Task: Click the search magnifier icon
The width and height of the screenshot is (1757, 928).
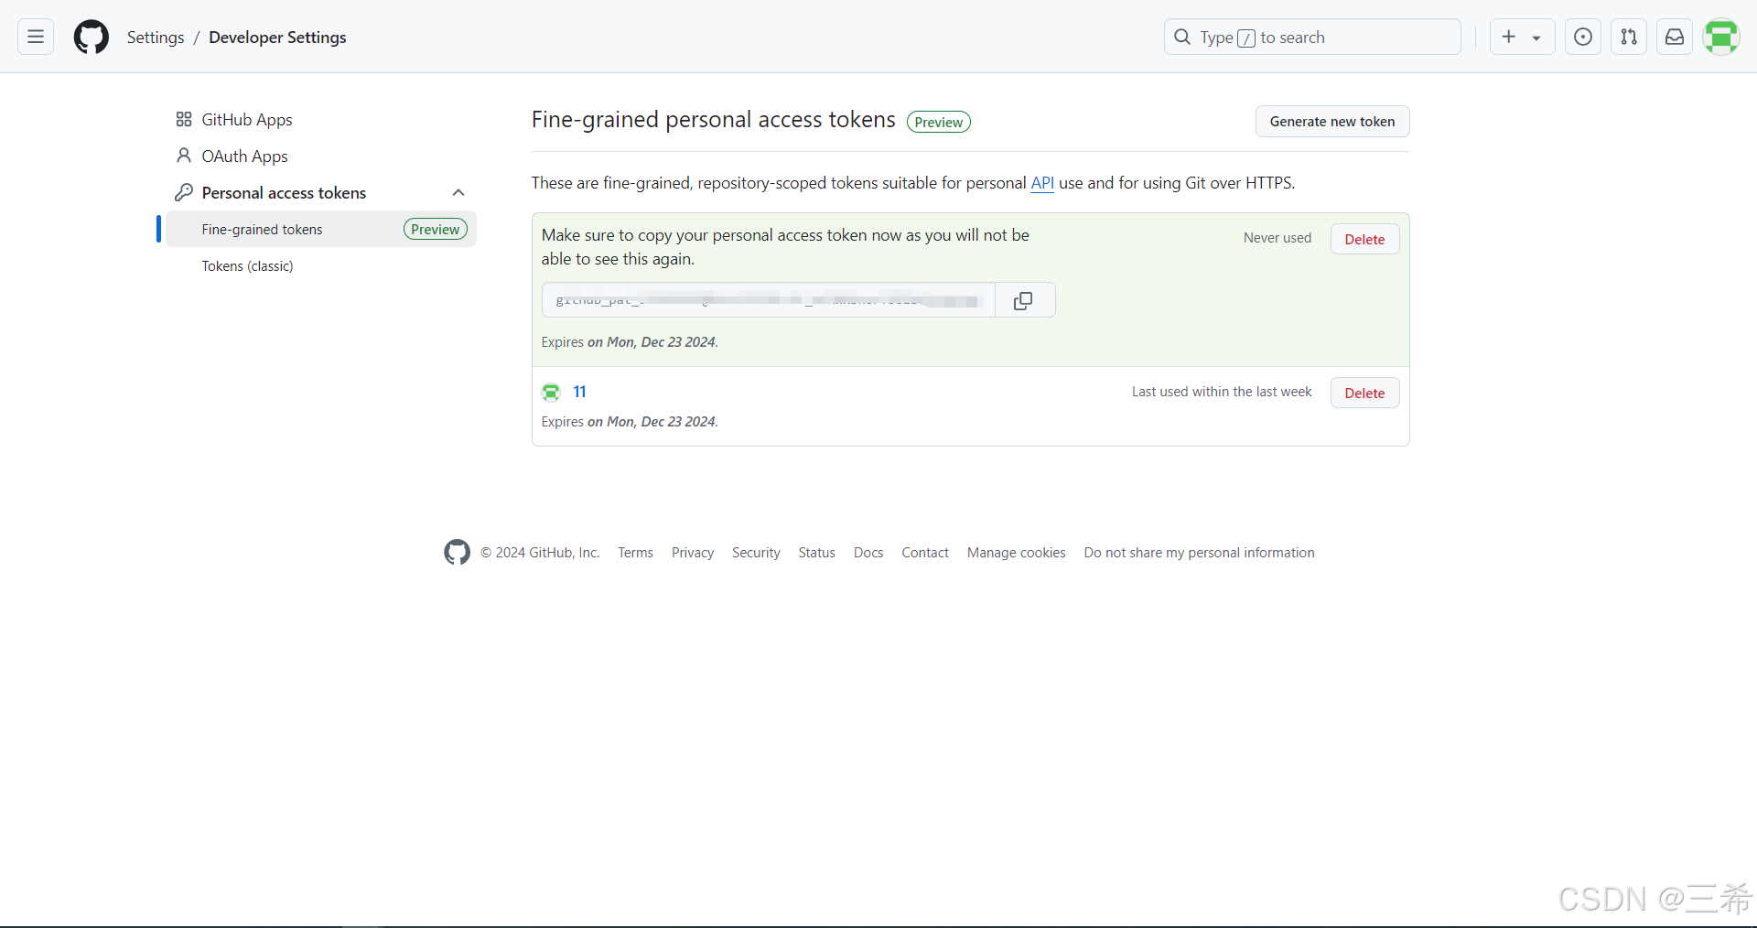Action: point(1182,37)
